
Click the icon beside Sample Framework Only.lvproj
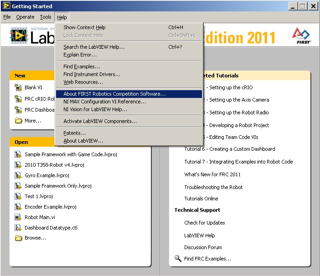18,186
